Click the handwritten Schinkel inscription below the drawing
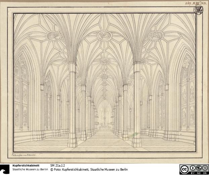The height and width of the screenshot is (178, 209). point(24,155)
